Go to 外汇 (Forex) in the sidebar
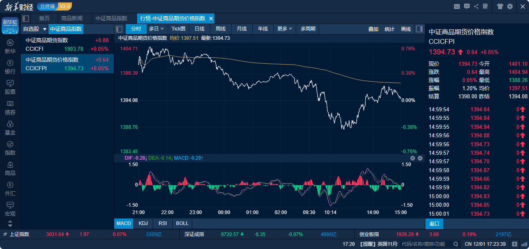This screenshot has height=249, width=529. (10, 189)
